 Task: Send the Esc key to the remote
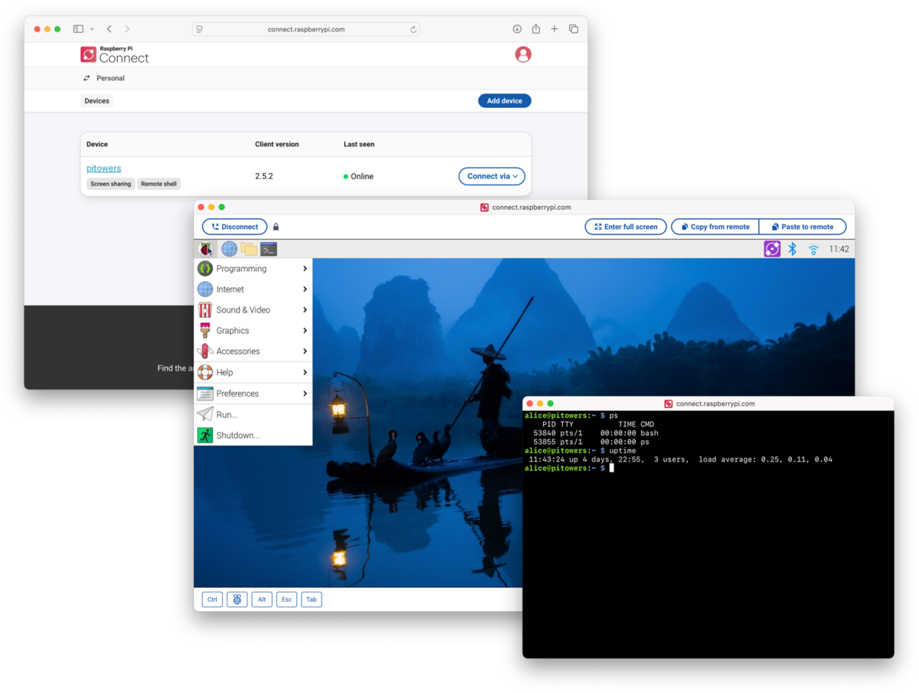(286, 600)
